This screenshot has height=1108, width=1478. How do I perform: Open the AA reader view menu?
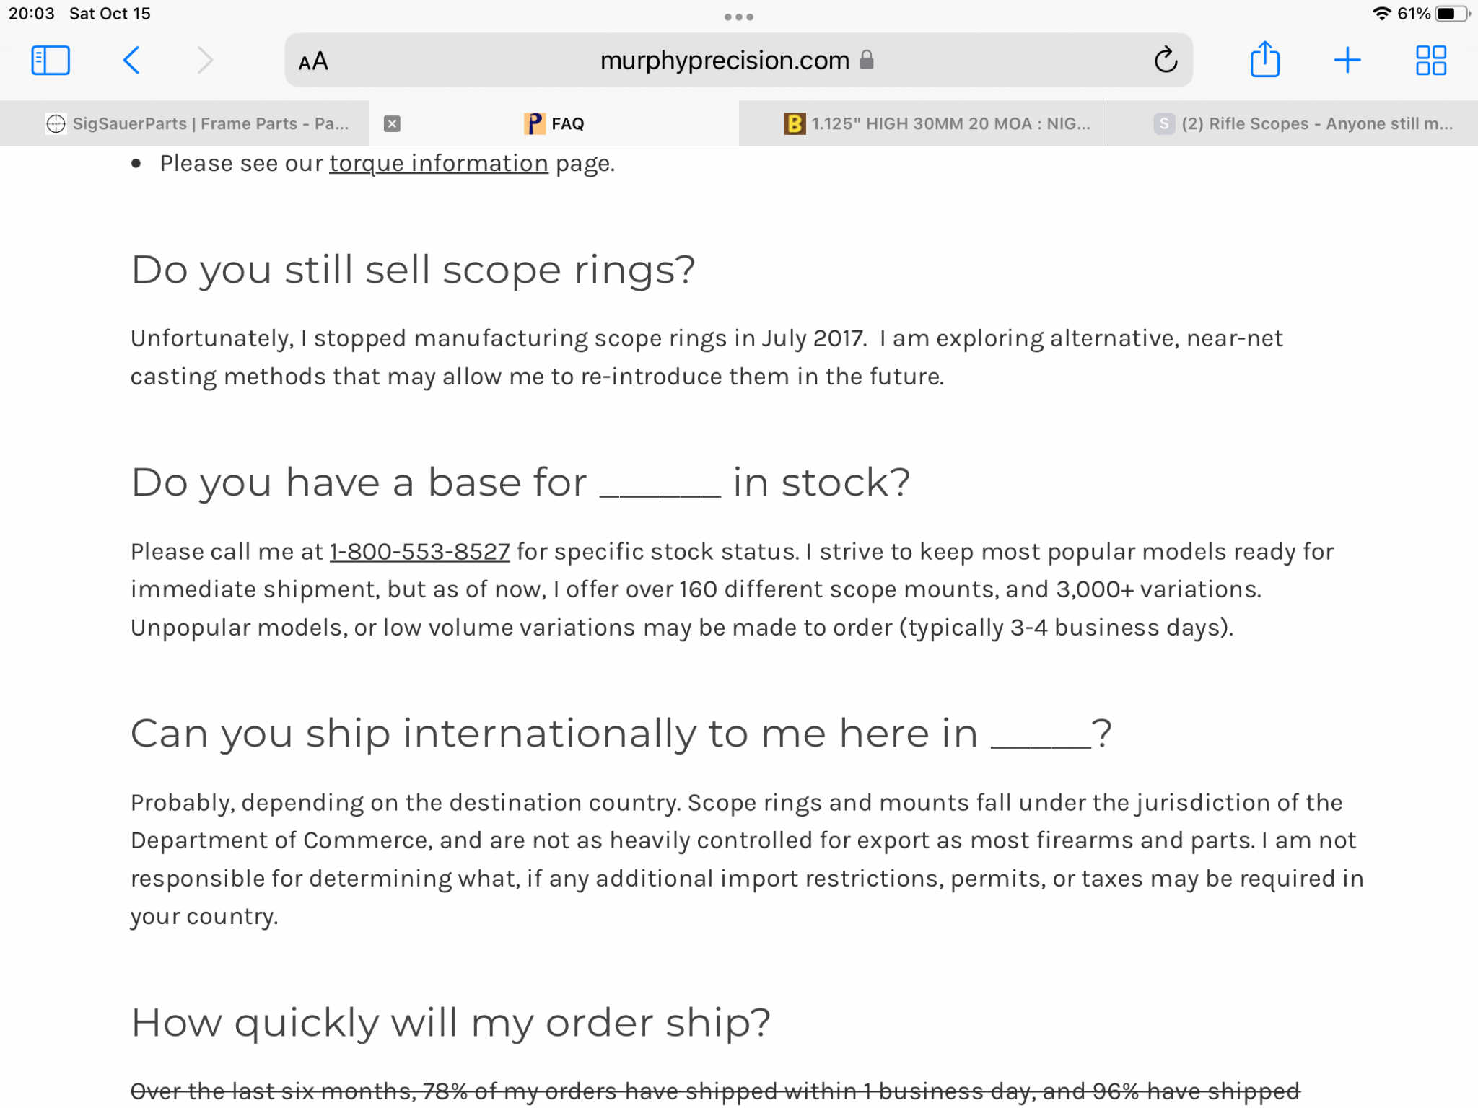pyautogui.click(x=313, y=61)
